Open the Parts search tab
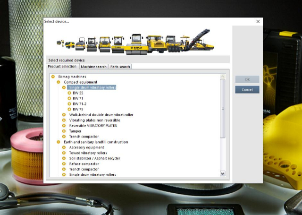The width and height of the screenshot is (302, 215). tap(120, 67)
